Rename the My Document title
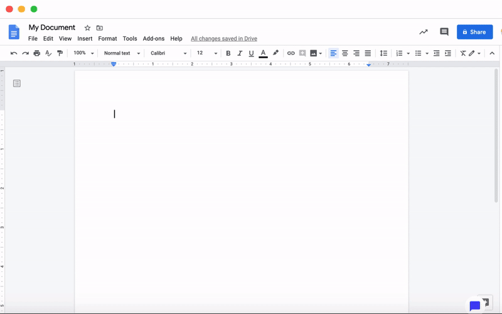The height and width of the screenshot is (314, 502). [52, 28]
